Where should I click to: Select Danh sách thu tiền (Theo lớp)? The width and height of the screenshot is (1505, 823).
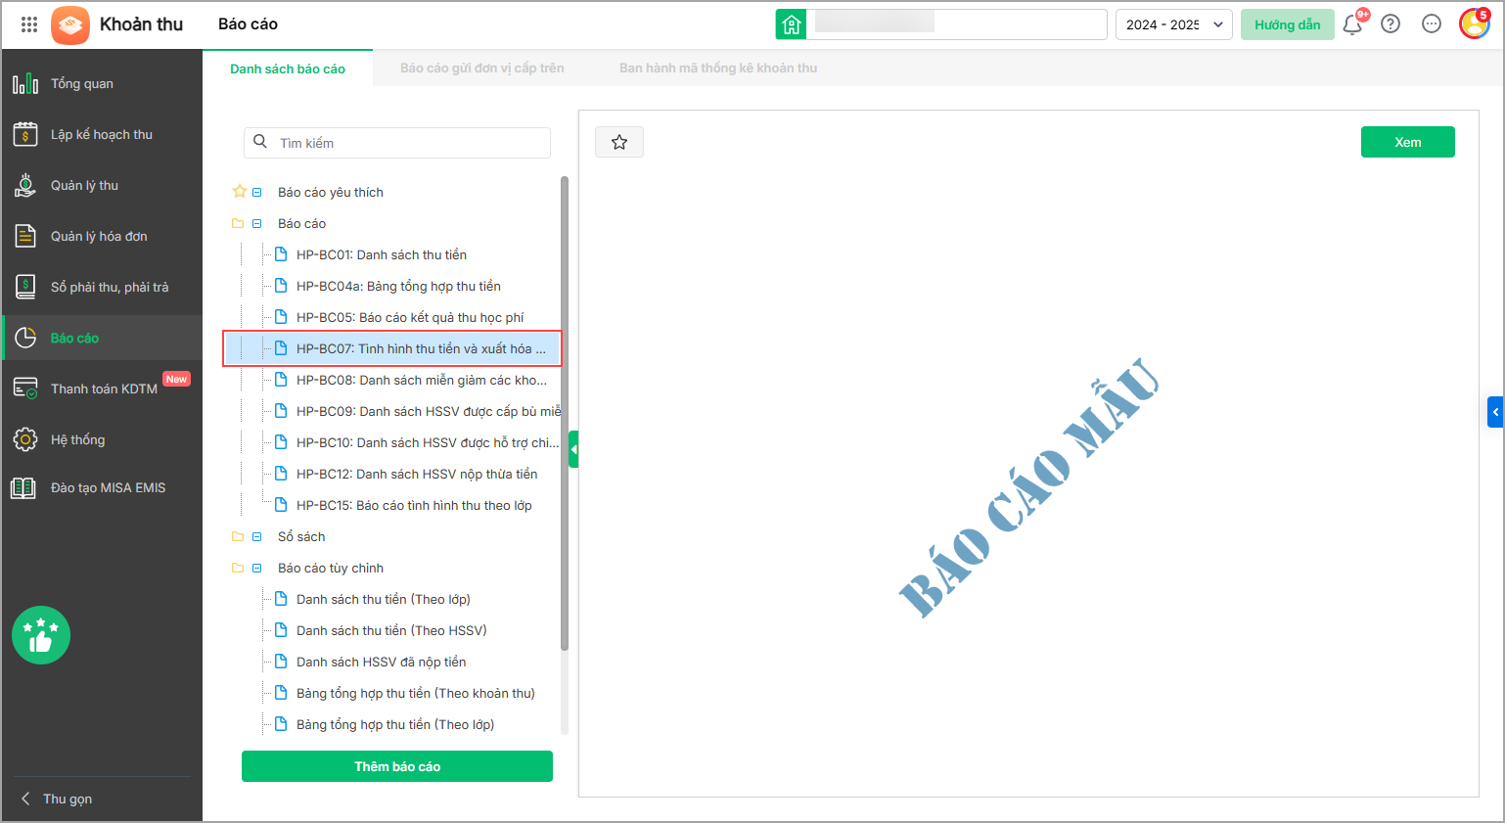pyautogui.click(x=384, y=599)
